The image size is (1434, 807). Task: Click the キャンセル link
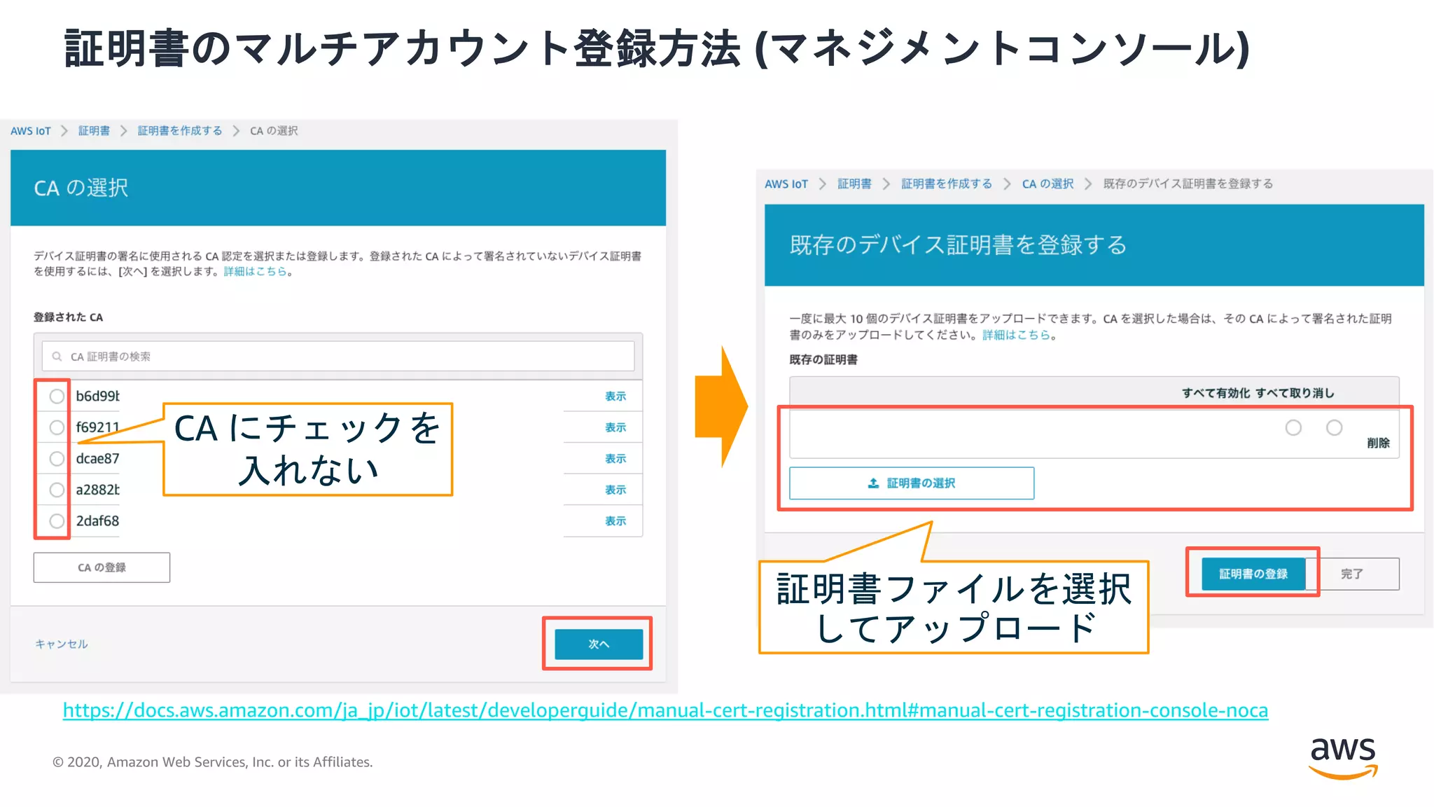[62, 644]
